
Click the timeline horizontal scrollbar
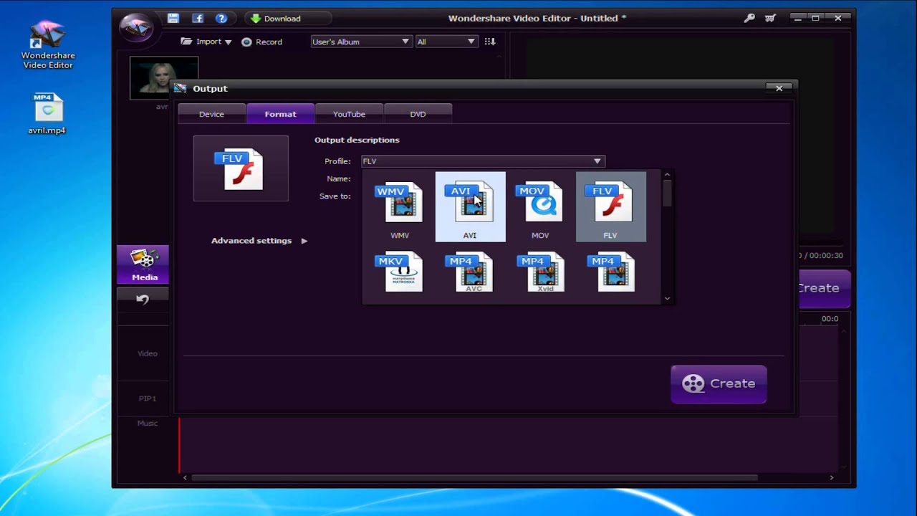[x=474, y=478]
